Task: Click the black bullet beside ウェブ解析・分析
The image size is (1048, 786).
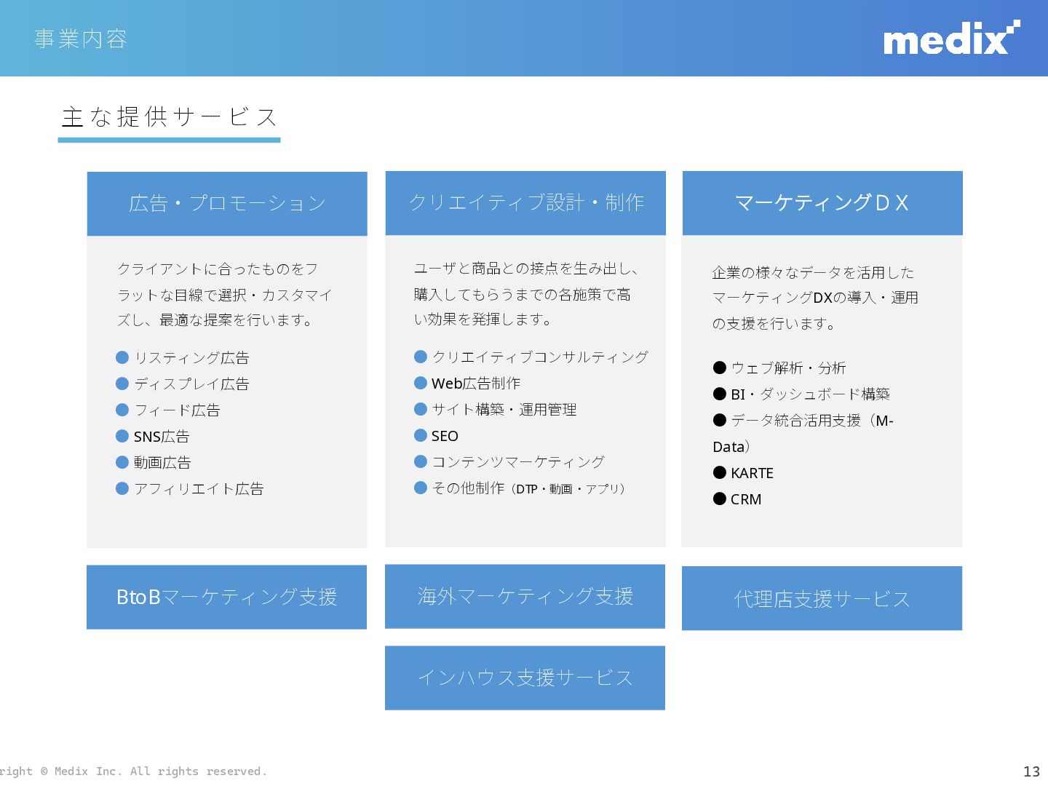Action: (x=720, y=368)
